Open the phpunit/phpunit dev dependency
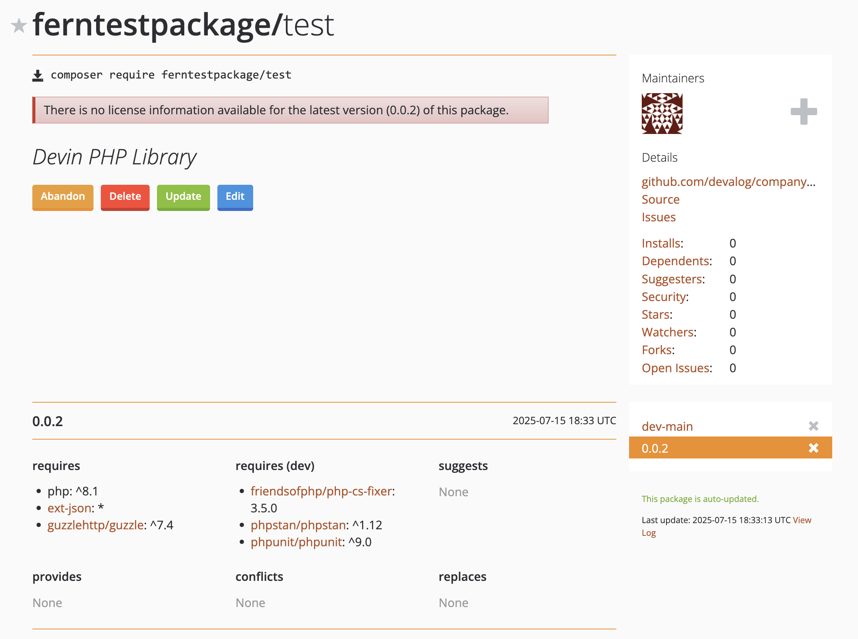Screen dimensions: 858x639 [296, 542]
